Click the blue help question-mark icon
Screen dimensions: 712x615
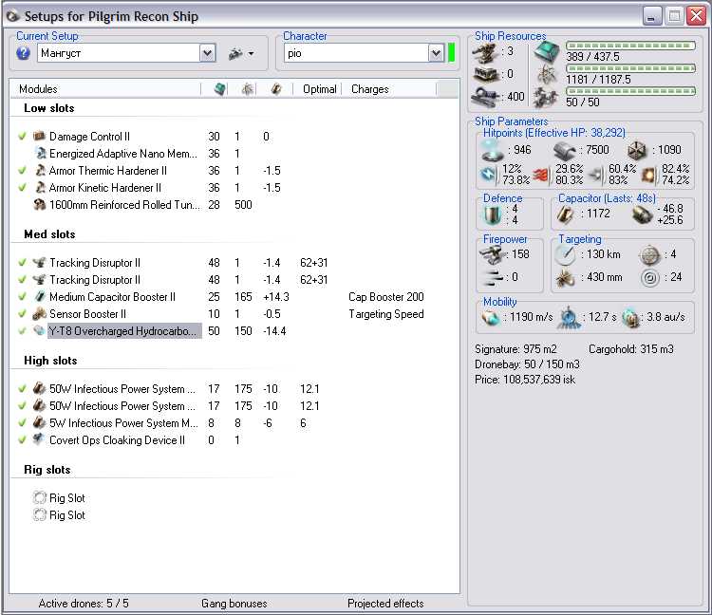(x=23, y=53)
